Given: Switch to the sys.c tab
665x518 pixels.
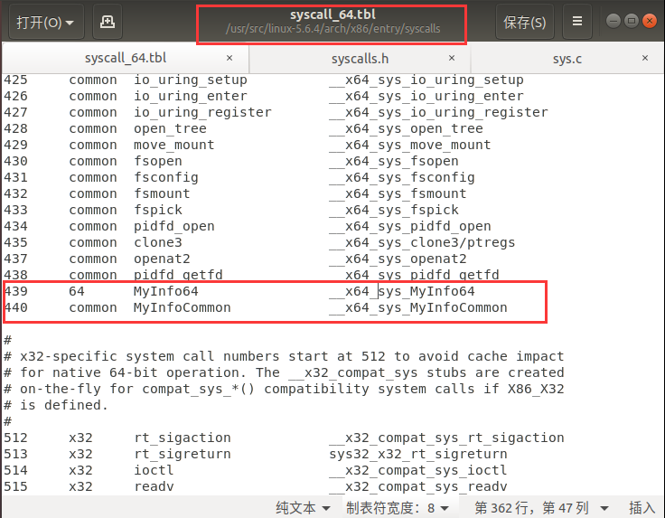Looking at the screenshot, I should pyautogui.click(x=567, y=59).
